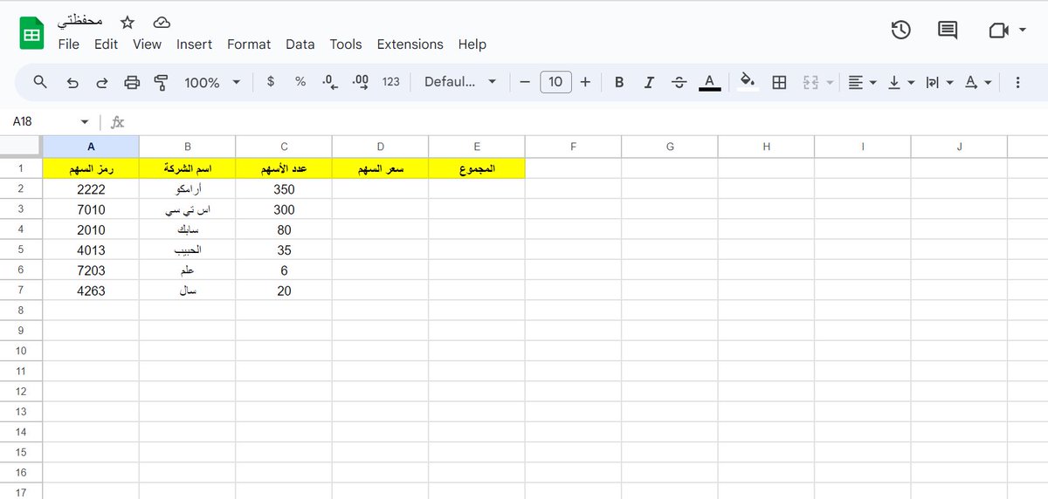Screen dimensions: 1048x499
Task: Select cell containing 7203
Action: [x=91, y=270]
